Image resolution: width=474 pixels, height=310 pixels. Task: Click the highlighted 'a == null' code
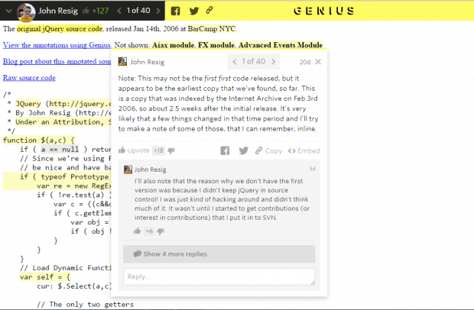point(60,150)
